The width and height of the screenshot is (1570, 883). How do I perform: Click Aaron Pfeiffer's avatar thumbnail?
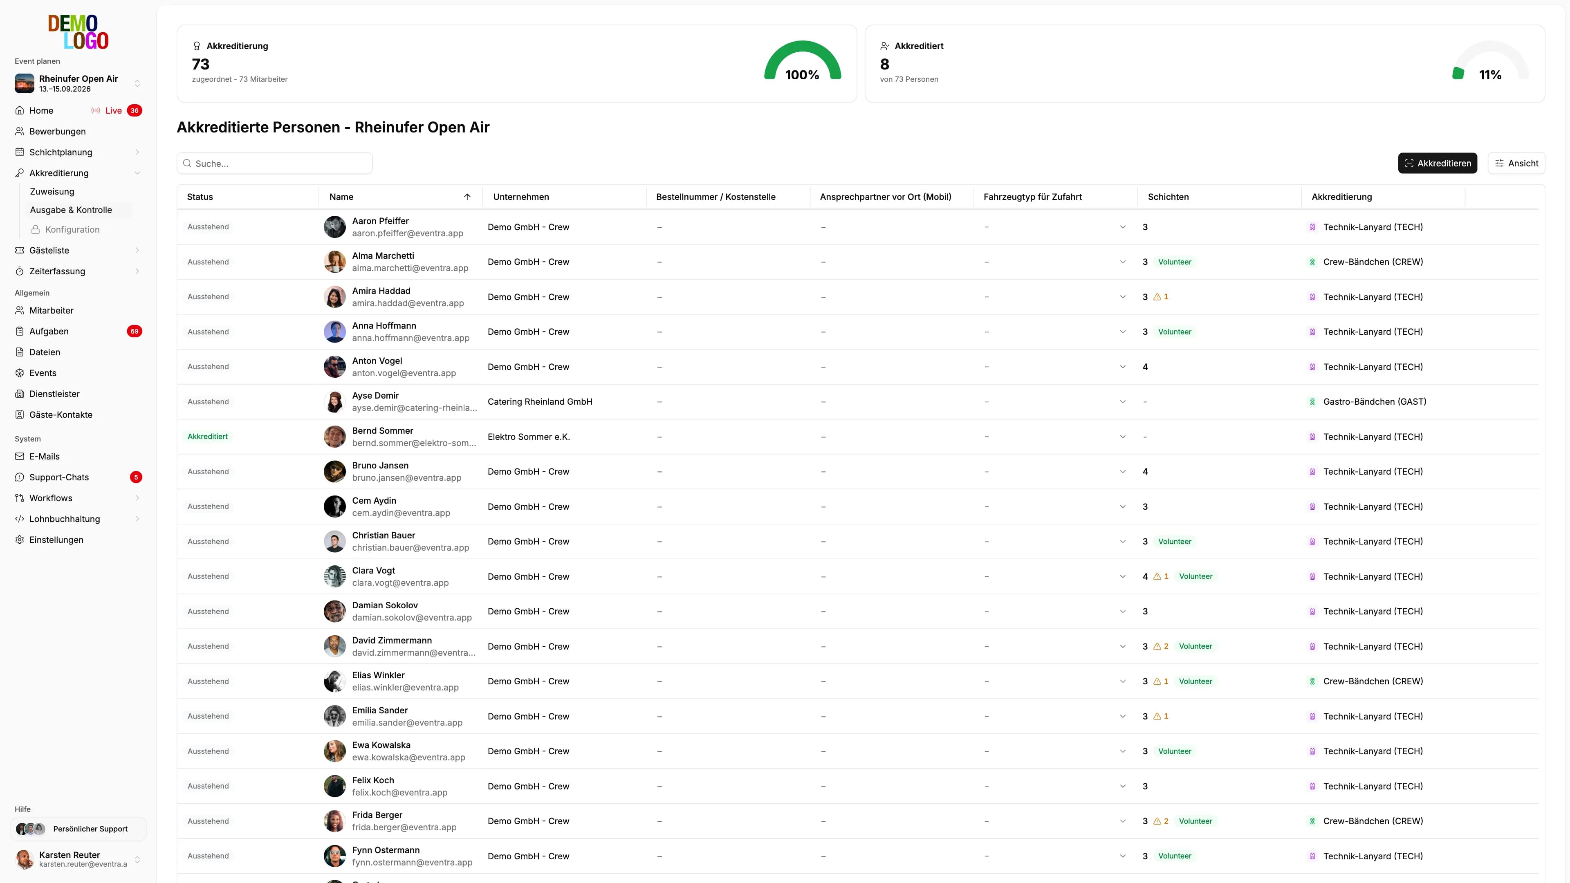click(x=334, y=227)
